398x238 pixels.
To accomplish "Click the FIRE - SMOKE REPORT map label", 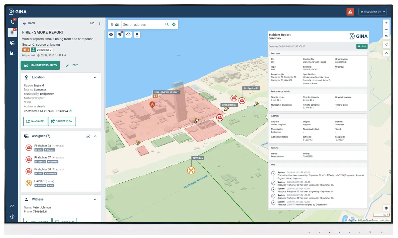I will [166, 92].
